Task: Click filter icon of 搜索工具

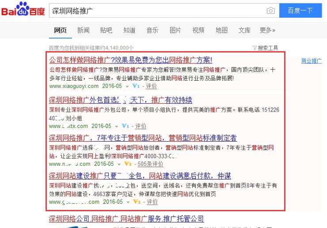Action: [255, 48]
